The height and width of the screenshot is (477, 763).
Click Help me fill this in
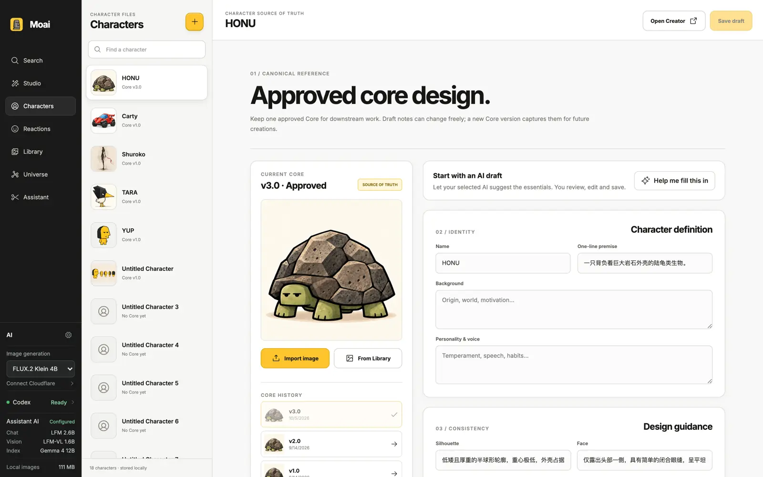coord(674,181)
